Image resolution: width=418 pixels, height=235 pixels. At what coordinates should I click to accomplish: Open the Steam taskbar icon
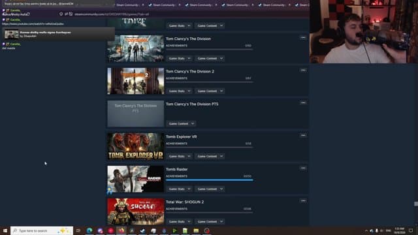(142, 230)
